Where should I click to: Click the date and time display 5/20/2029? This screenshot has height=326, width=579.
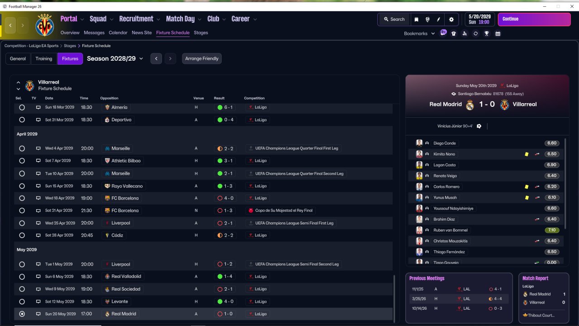(479, 19)
